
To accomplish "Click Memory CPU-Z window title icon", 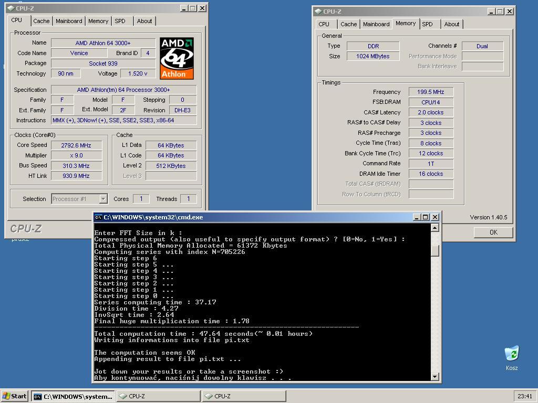I will 318,12.
